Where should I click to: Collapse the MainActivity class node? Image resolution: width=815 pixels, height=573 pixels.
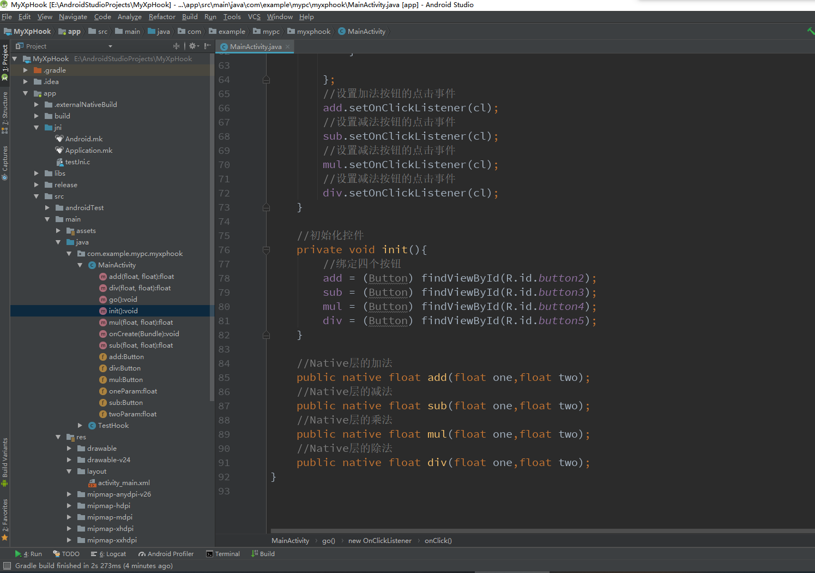click(80, 265)
